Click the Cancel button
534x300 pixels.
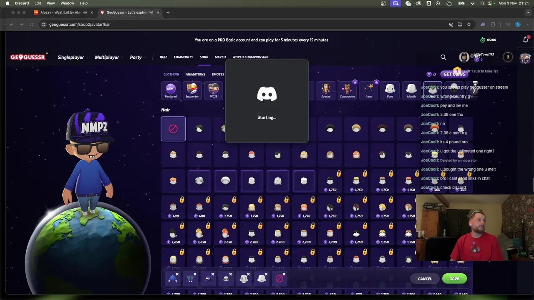click(x=425, y=279)
